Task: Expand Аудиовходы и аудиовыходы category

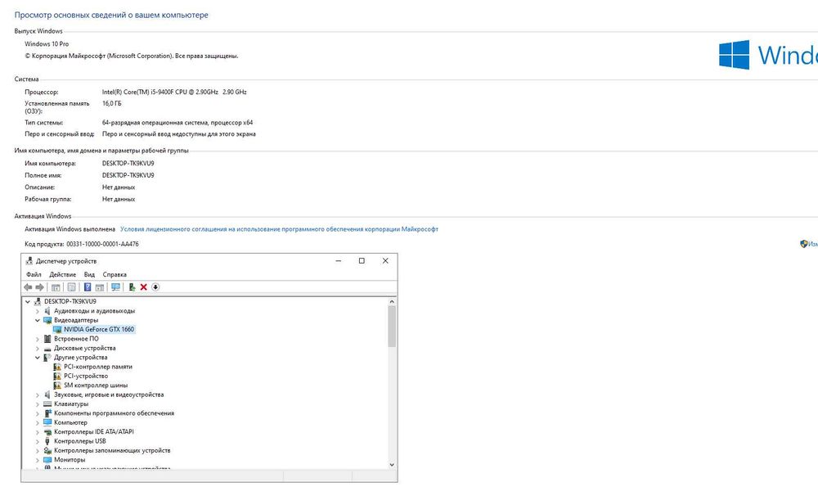Action: coord(37,311)
